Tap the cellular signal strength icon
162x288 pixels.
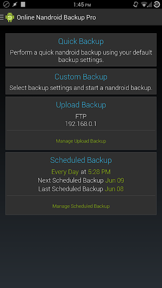coord(149,4)
